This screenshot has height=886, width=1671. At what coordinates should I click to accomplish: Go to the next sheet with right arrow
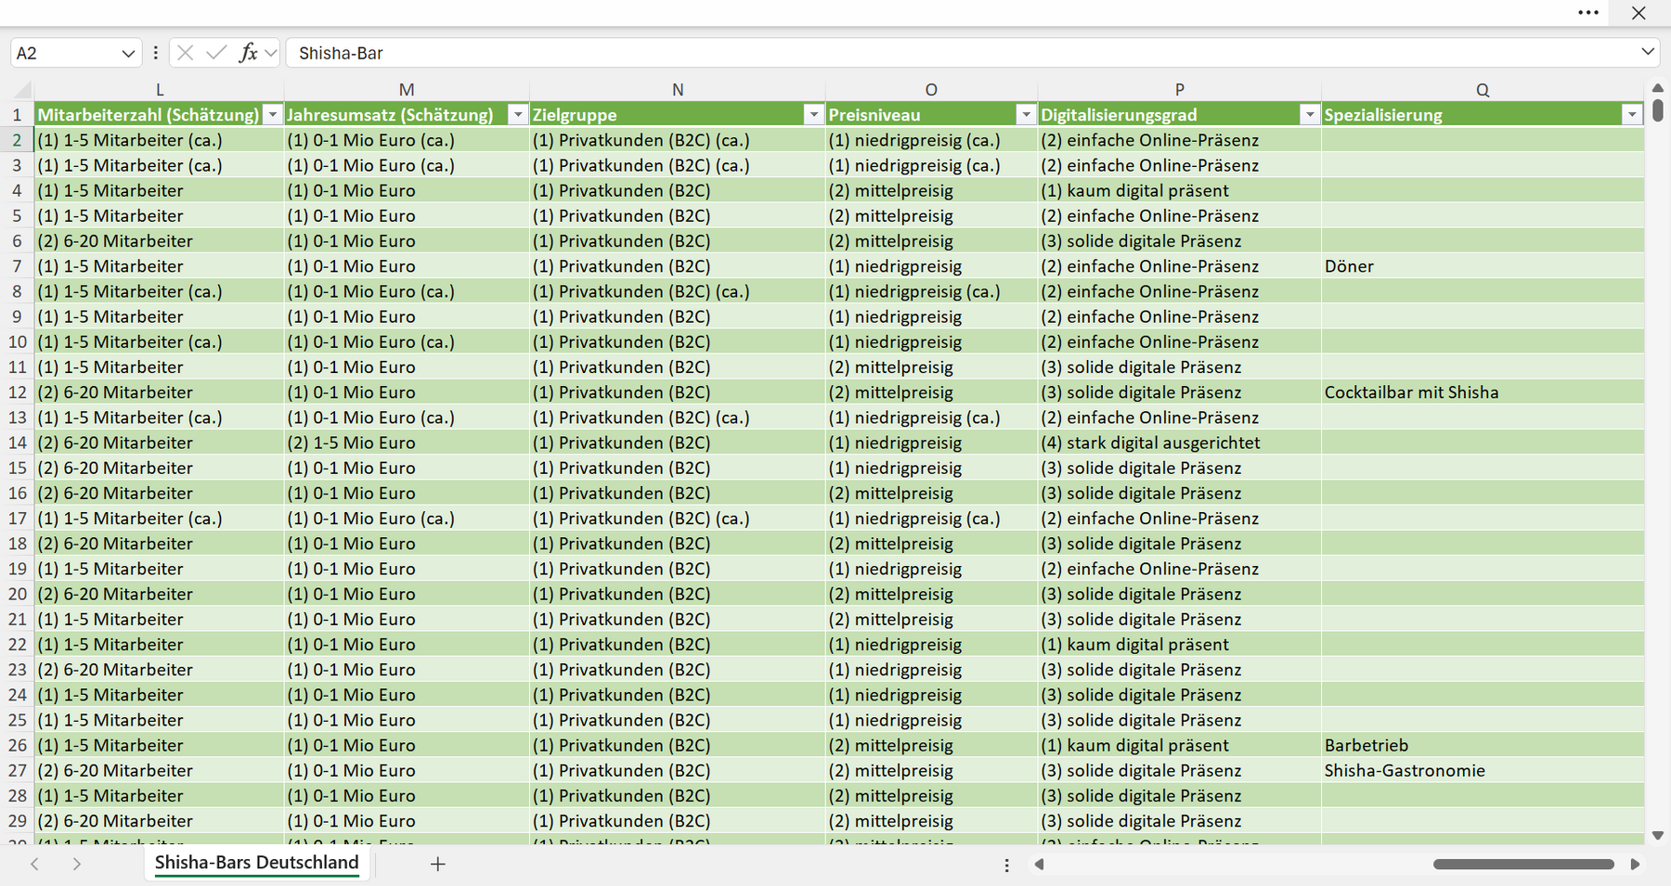tap(77, 864)
